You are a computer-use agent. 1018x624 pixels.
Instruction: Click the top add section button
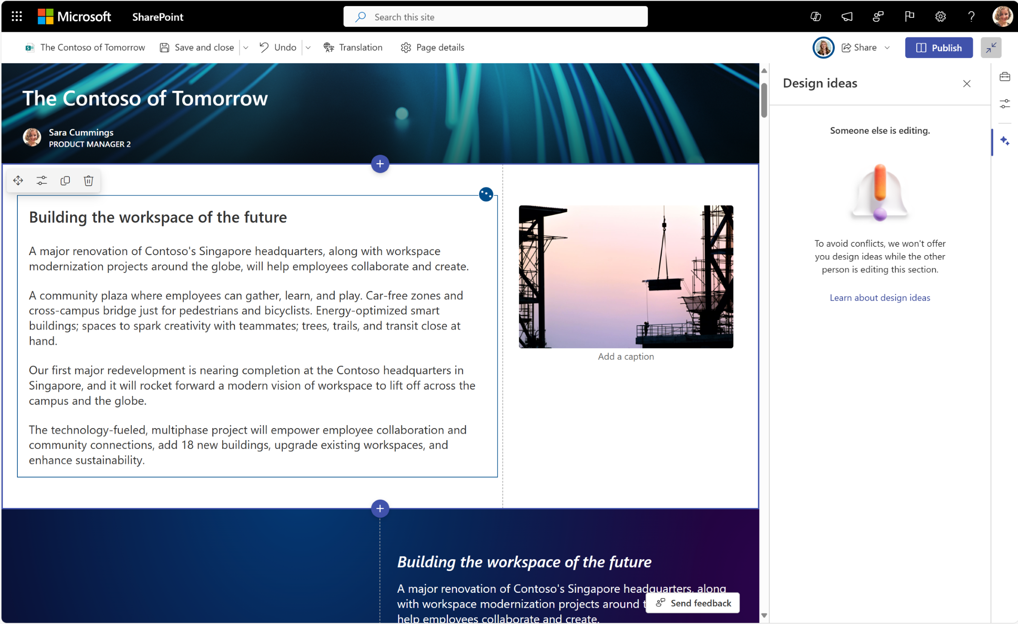380,164
